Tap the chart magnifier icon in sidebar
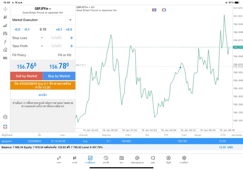This screenshot has width=243, height=170. 5,117
